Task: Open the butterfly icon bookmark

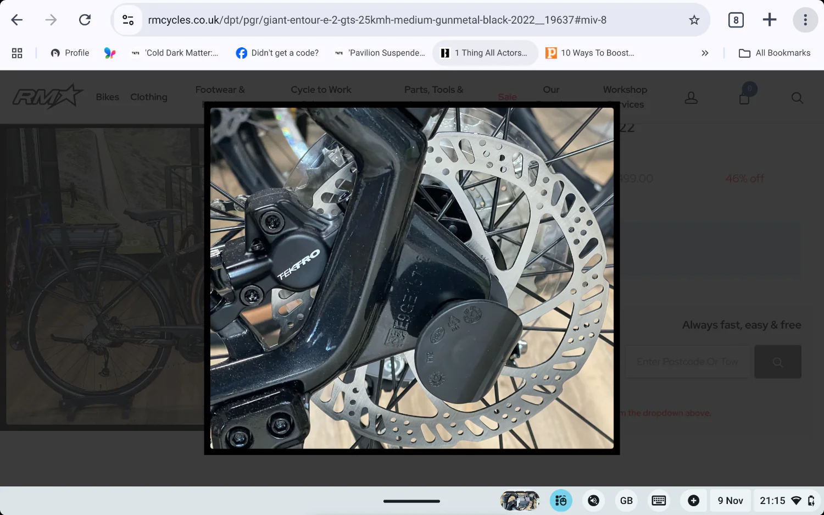Action: [x=110, y=53]
